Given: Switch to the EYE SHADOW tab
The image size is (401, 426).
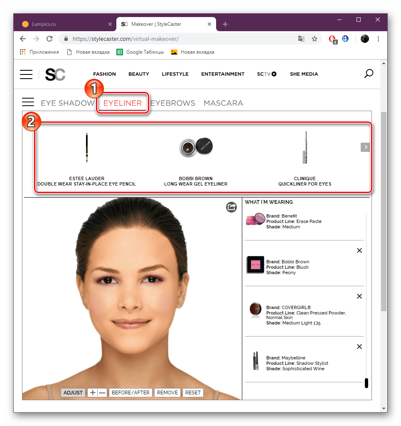Looking at the screenshot, I should tap(68, 103).
